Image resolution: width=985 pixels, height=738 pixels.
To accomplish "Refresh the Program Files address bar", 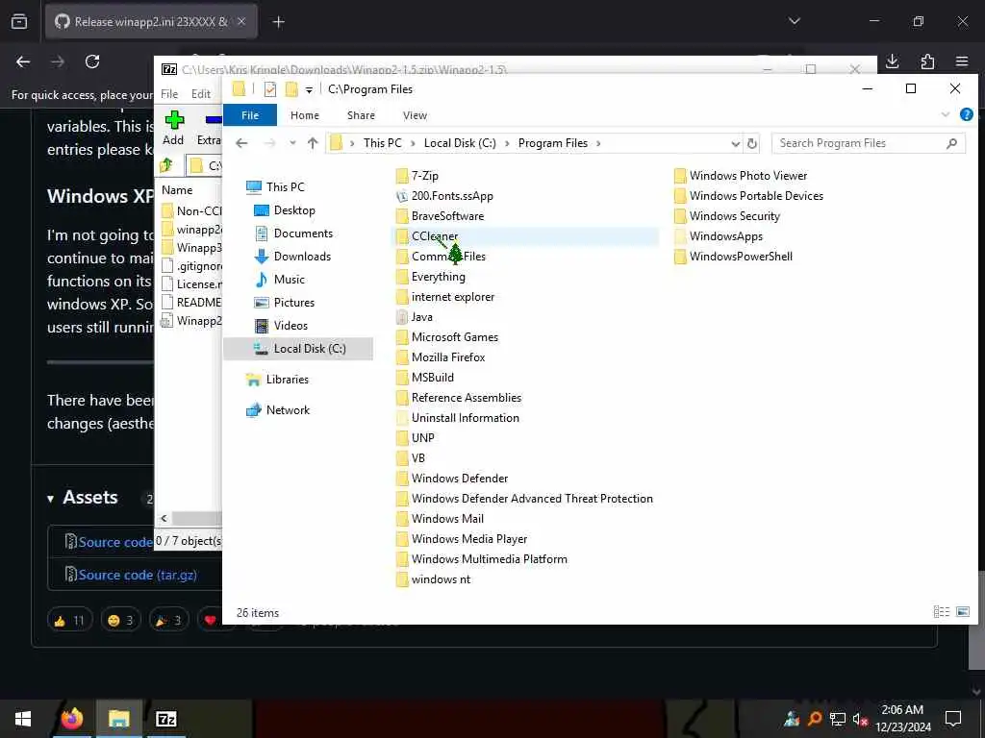I will pos(752,143).
